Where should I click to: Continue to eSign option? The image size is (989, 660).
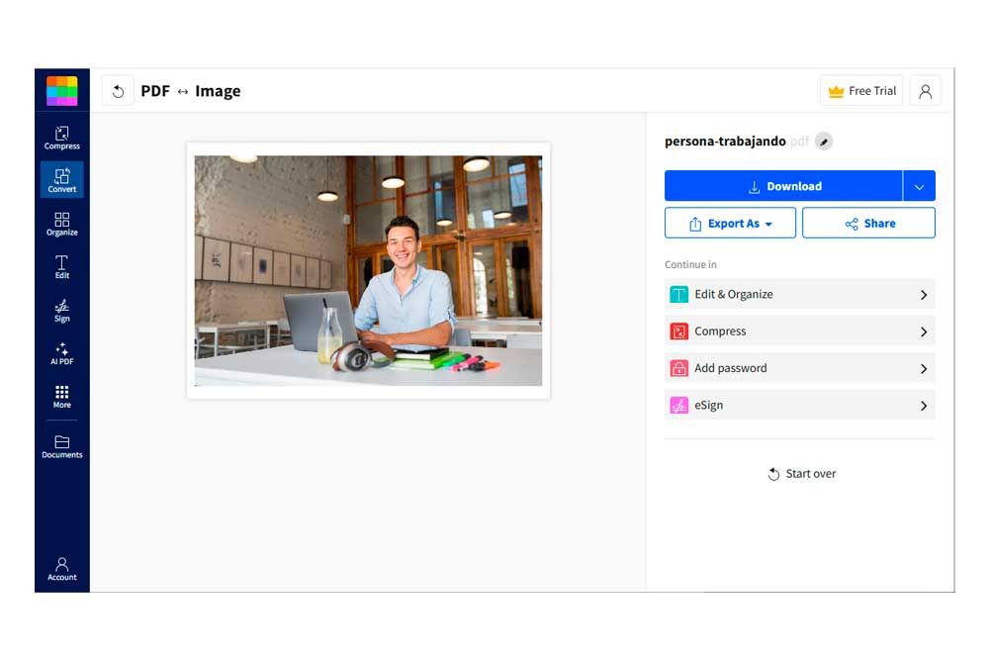(x=799, y=405)
